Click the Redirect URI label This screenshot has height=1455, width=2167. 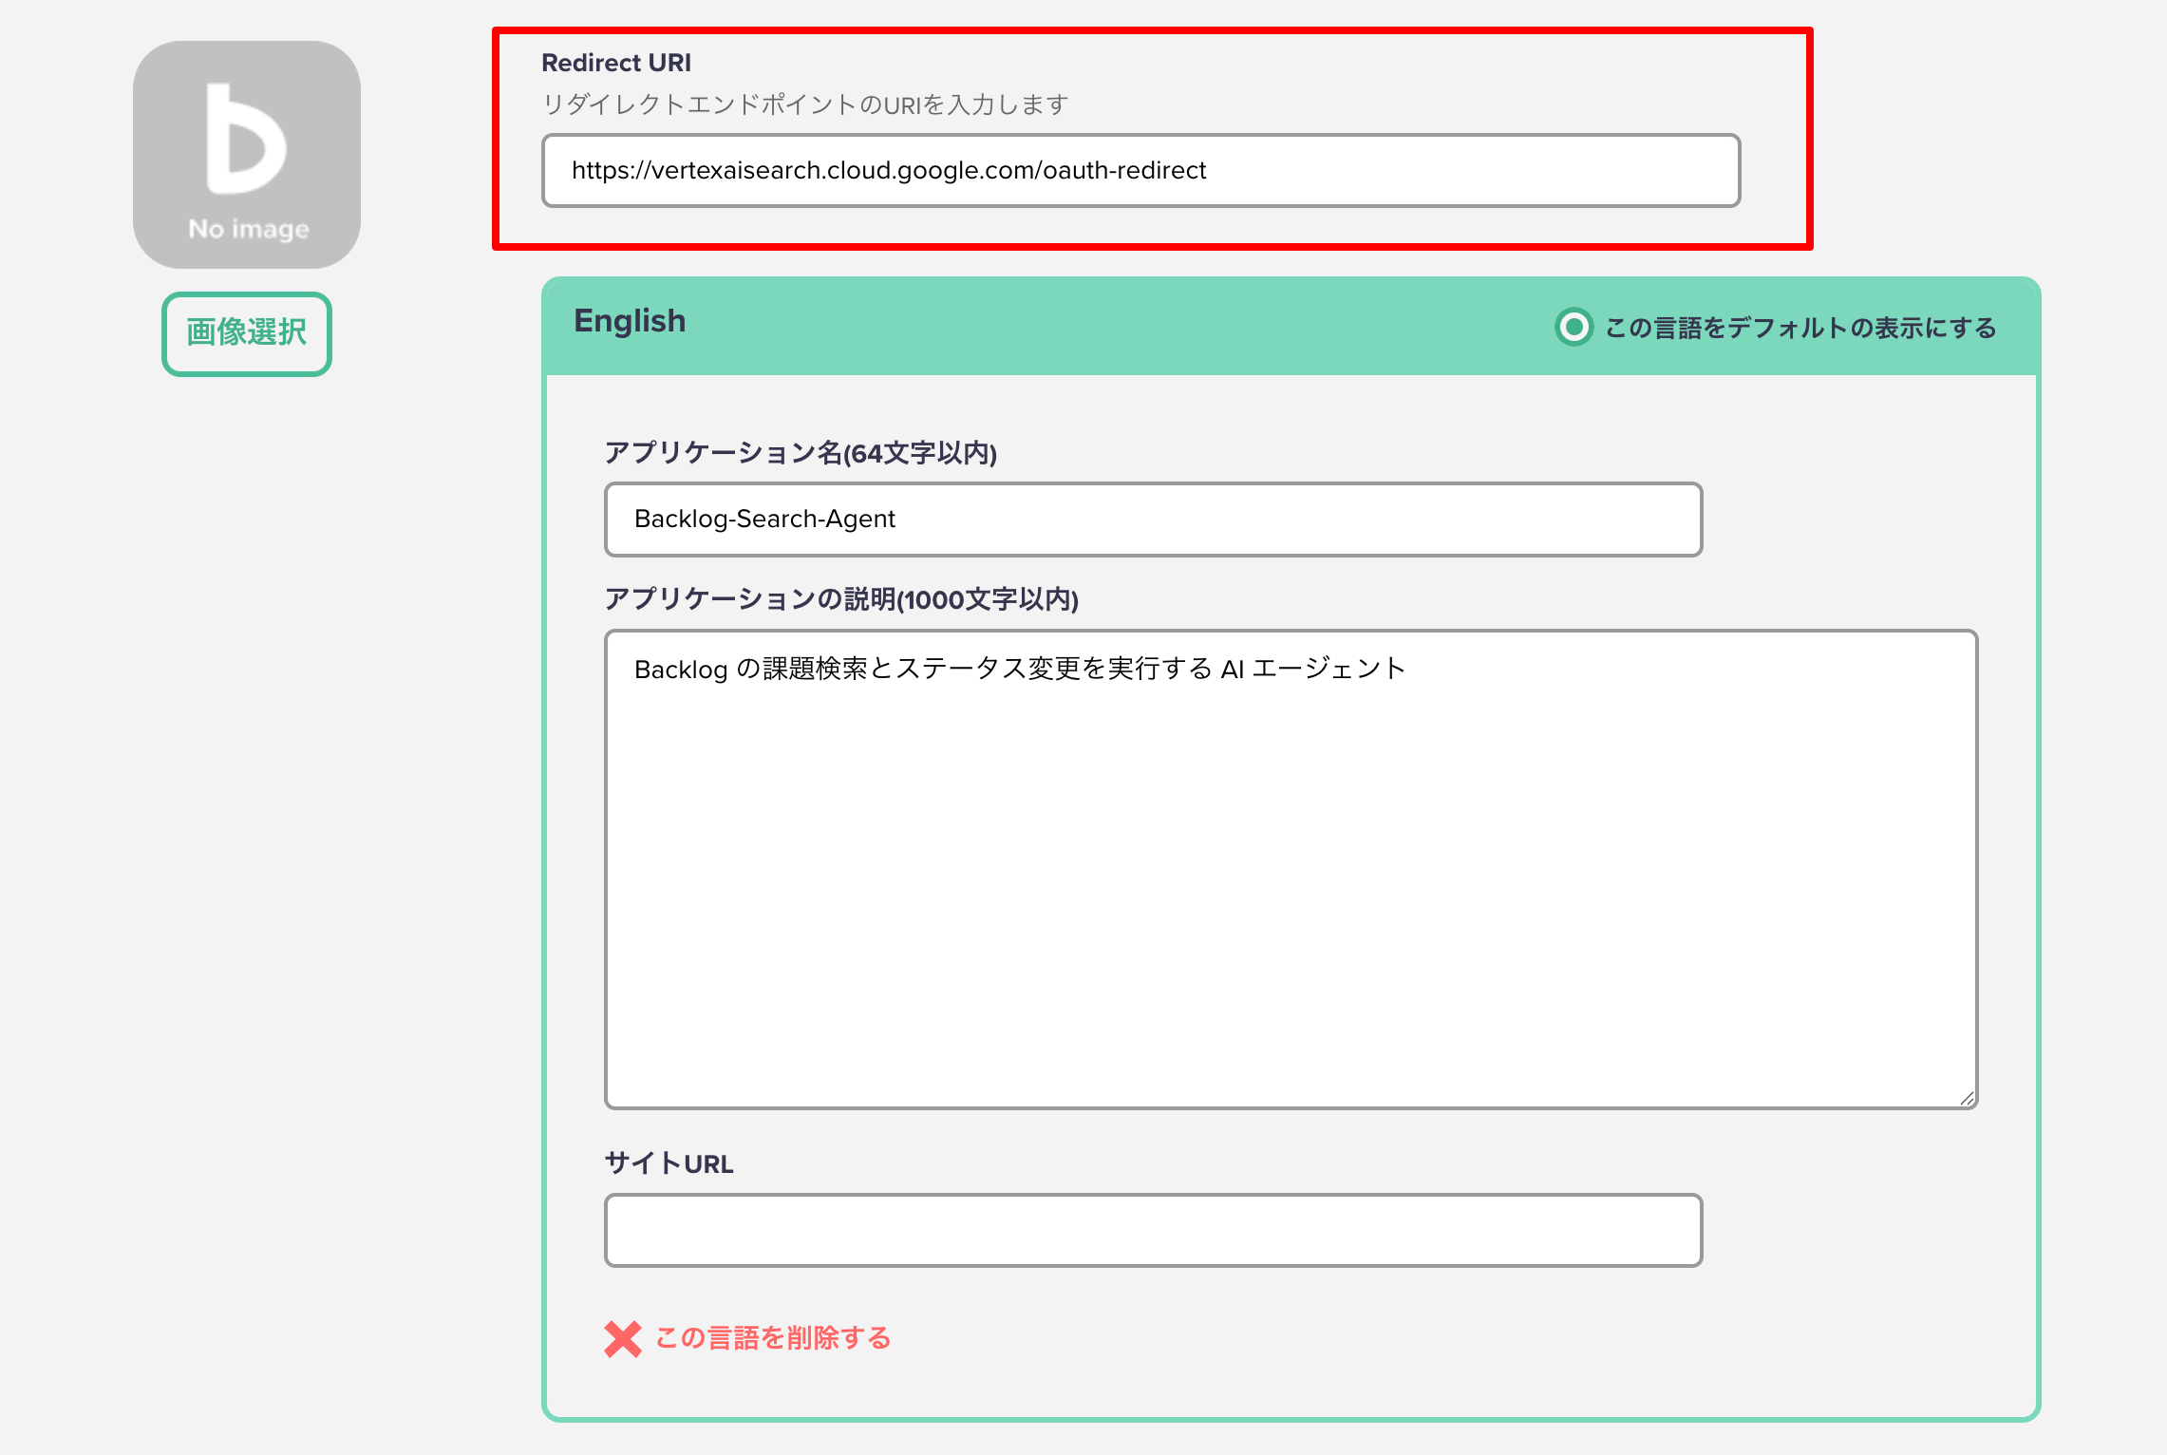tap(616, 62)
